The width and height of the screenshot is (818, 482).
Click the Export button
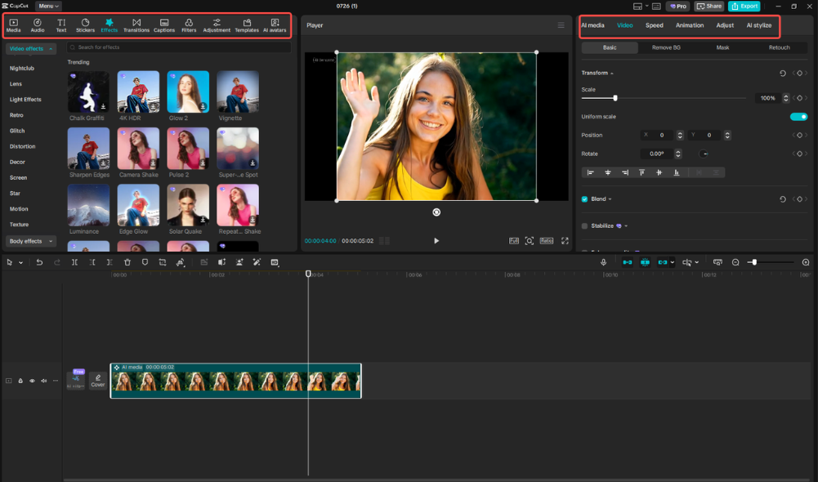[x=744, y=6]
